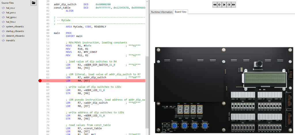The width and height of the screenshot is (295, 135).
Task: Select transbf.s from the file list
Action: 11,40
